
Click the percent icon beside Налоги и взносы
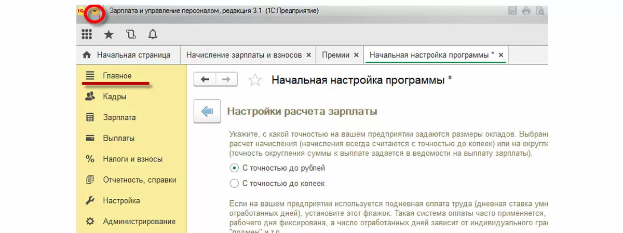click(90, 159)
